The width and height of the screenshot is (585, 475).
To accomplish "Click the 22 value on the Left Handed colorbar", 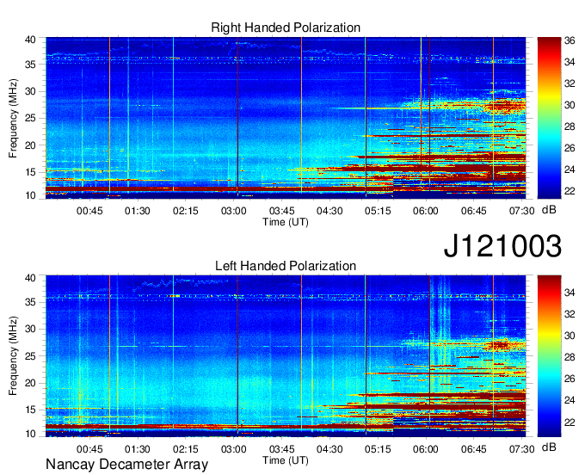I will pos(570,423).
